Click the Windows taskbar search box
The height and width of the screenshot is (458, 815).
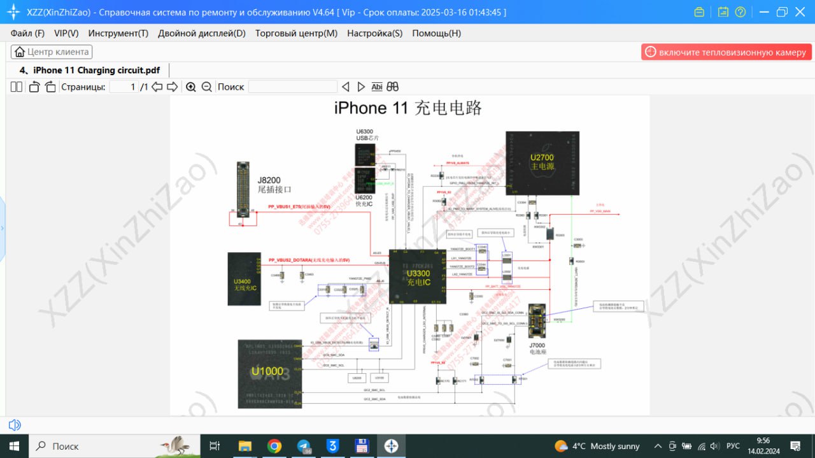tap(115, 446)
